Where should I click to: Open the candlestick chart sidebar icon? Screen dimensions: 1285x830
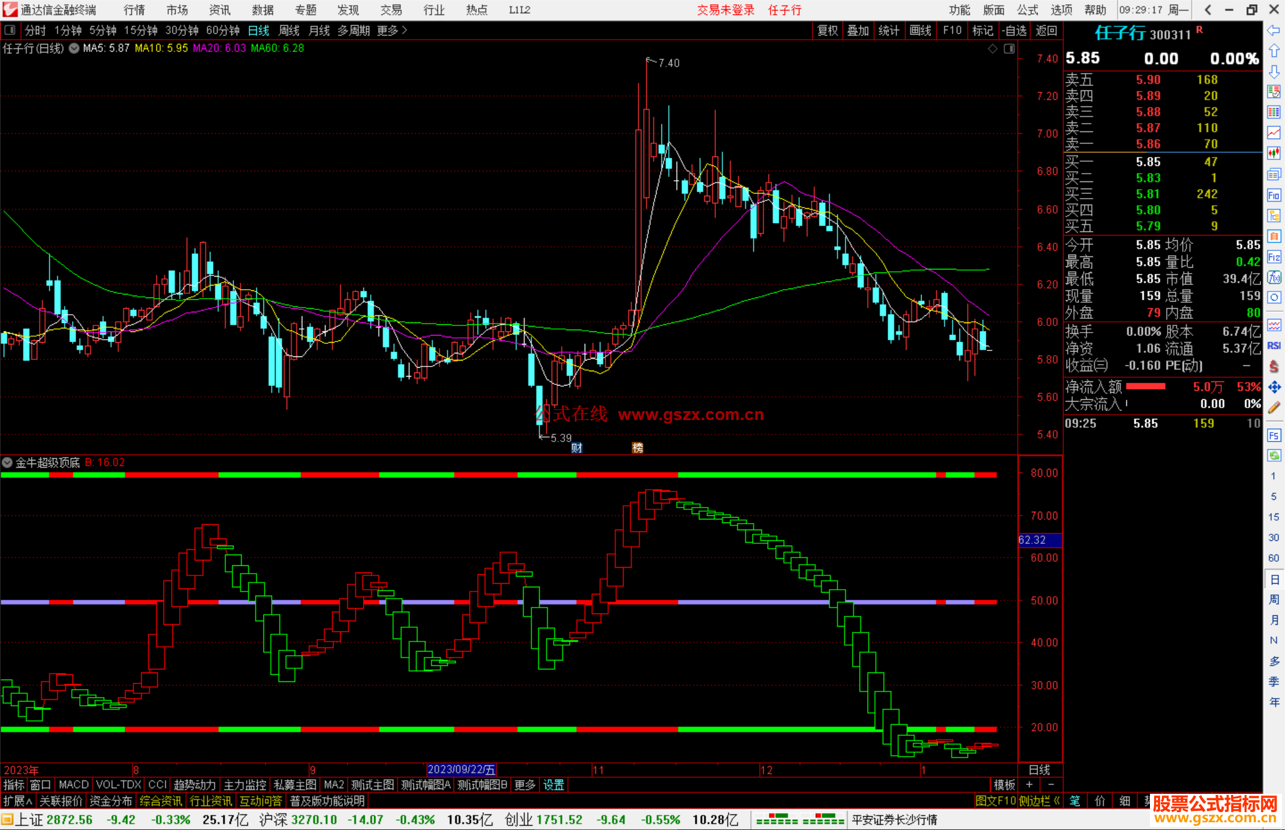[1274, 154]
